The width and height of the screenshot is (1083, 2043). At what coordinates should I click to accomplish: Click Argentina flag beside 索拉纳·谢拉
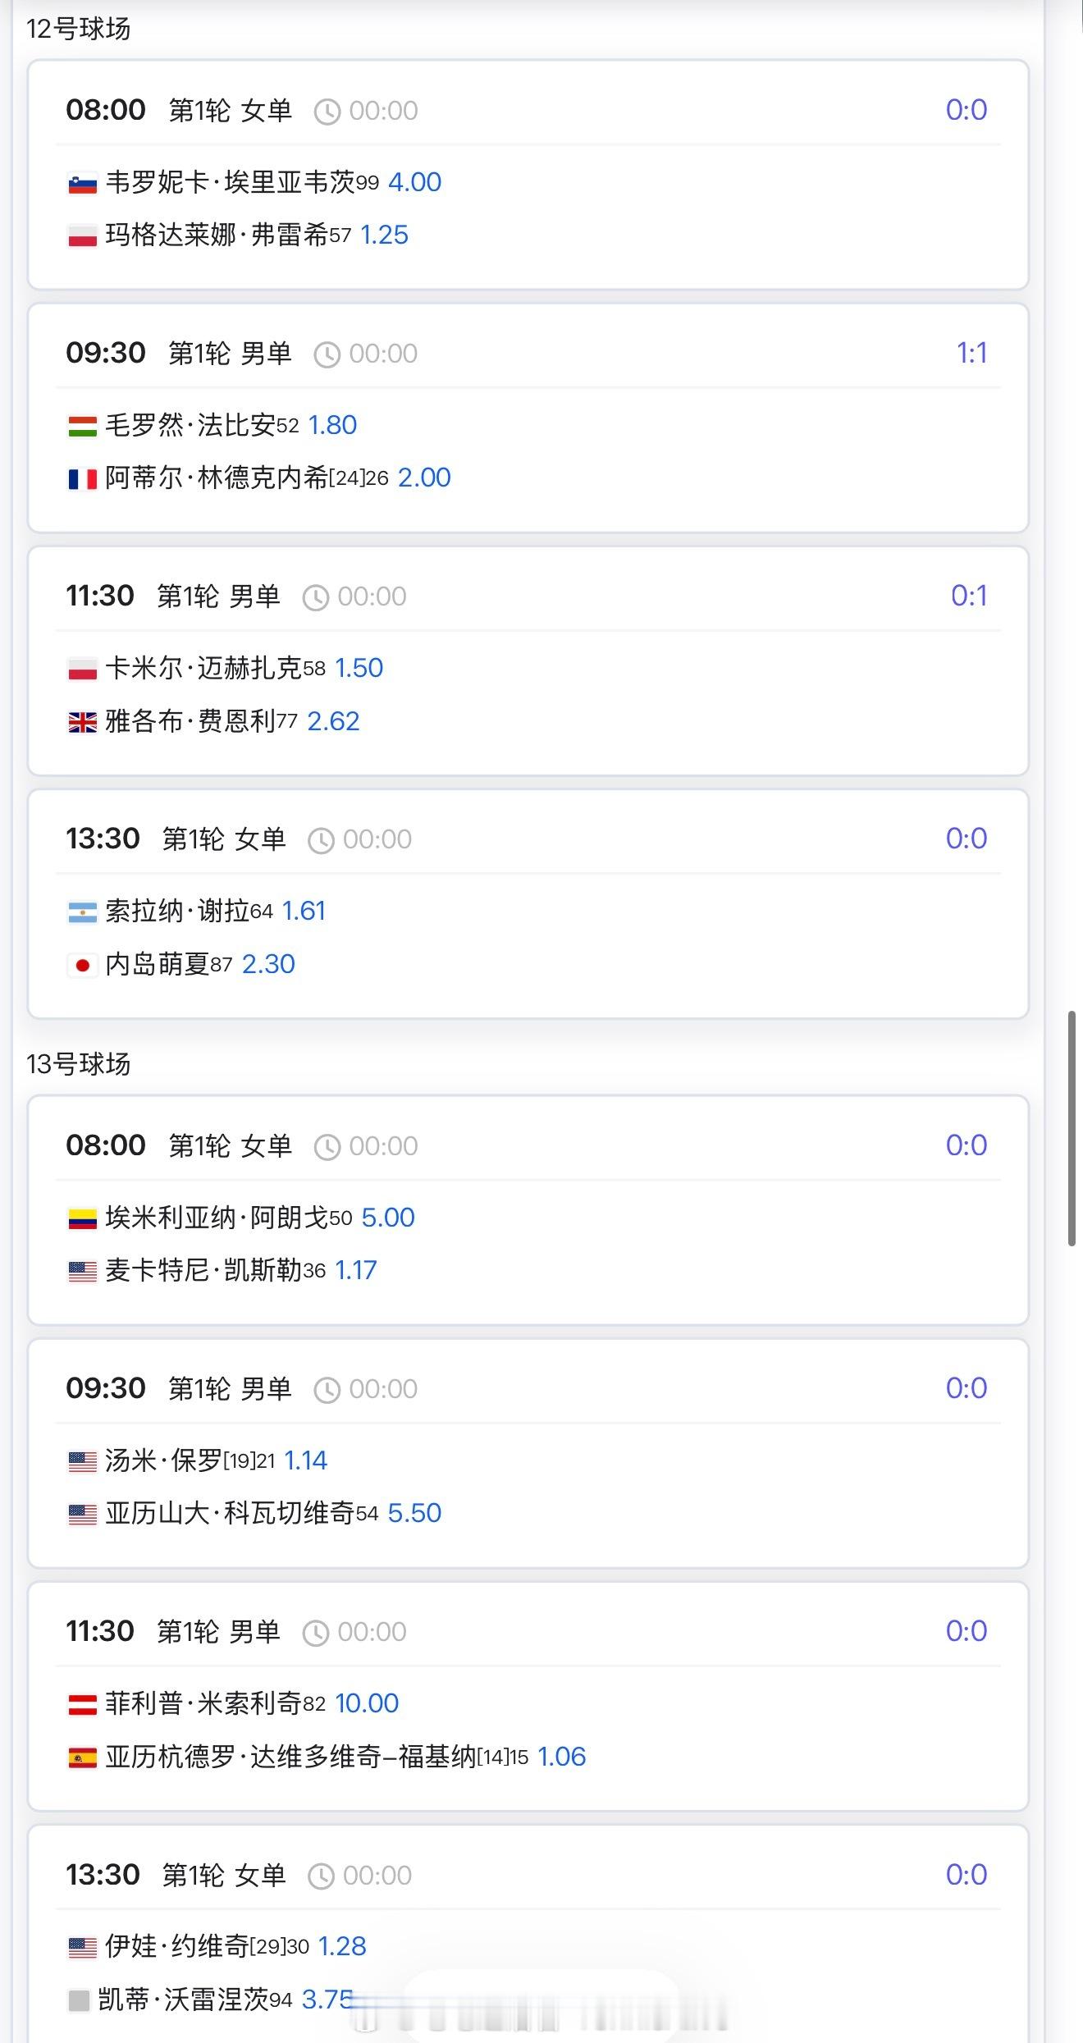pos(82,912)
